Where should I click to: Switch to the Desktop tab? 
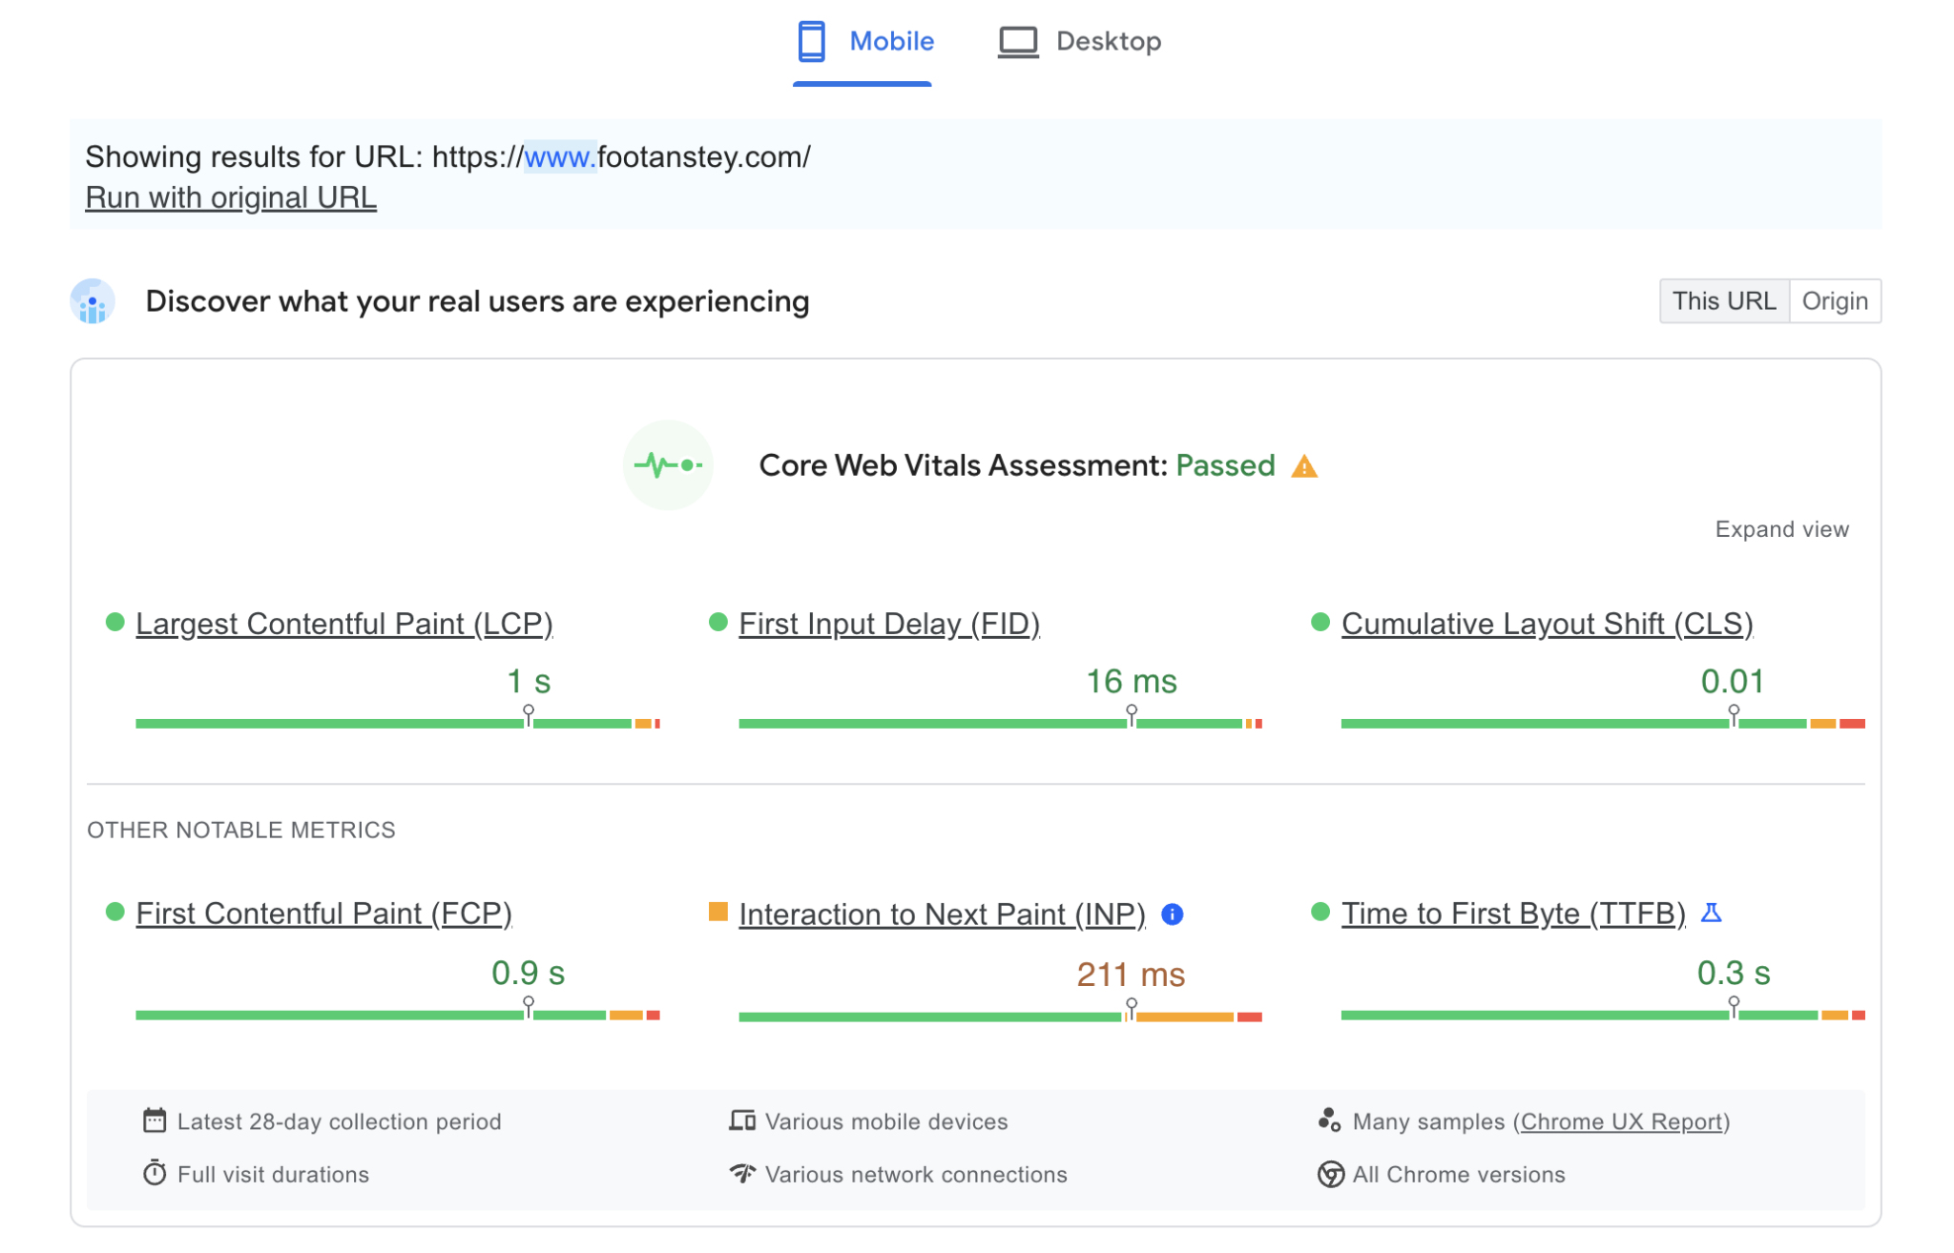[1108, 42]
